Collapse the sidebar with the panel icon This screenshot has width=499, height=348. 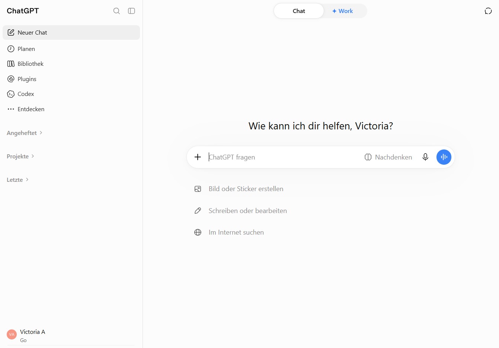[131, 11]
